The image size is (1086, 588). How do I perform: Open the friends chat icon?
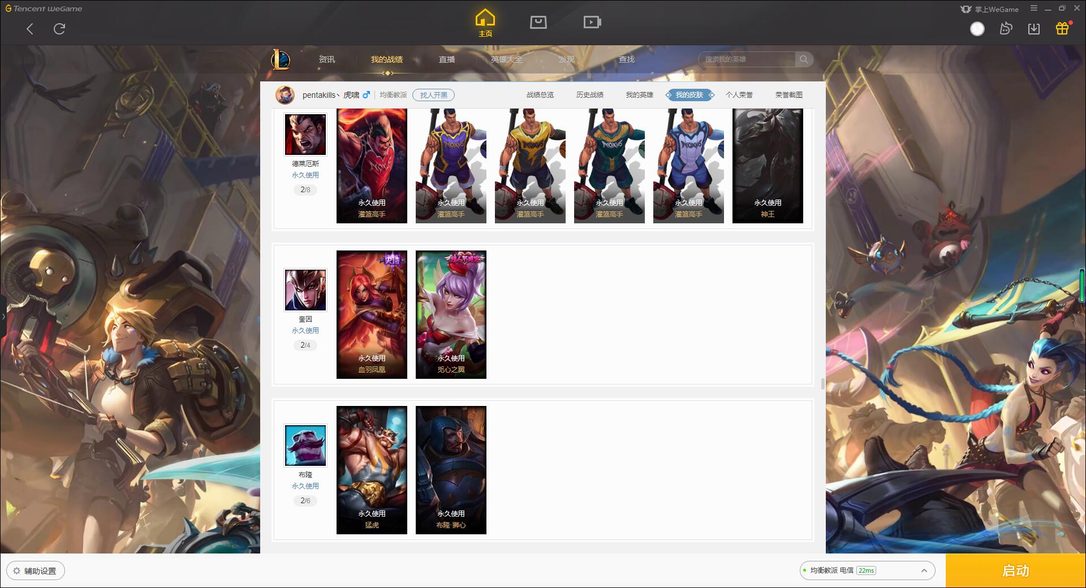(1006, 28)
